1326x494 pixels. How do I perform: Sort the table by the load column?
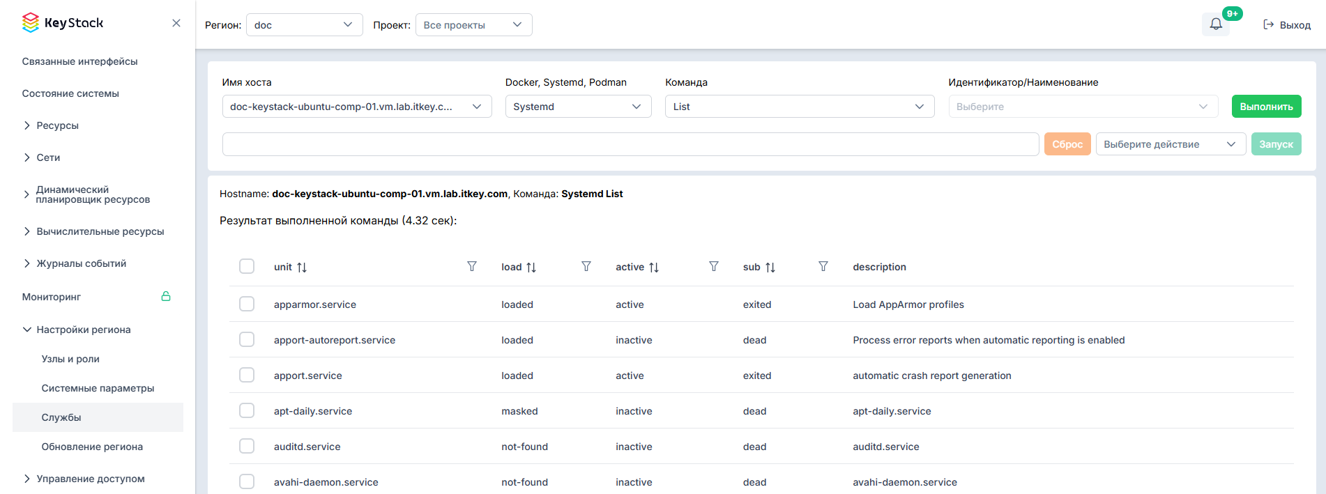pyautogui.click(x=531, y=268)
